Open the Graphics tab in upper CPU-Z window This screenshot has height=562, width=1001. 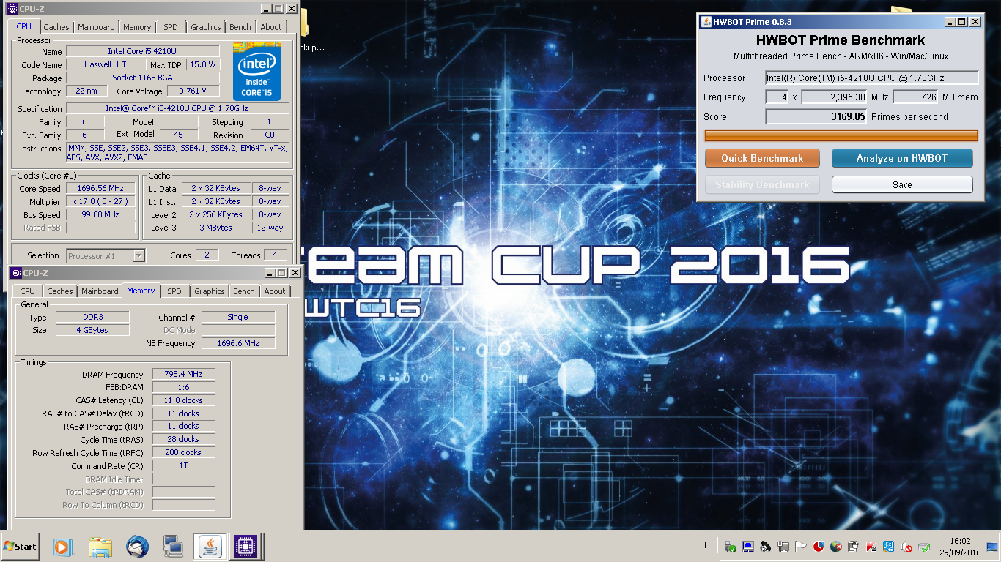205,27
